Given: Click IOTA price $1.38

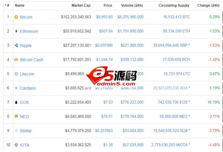Looking at the screenshot, I should (x=108, y=145).
